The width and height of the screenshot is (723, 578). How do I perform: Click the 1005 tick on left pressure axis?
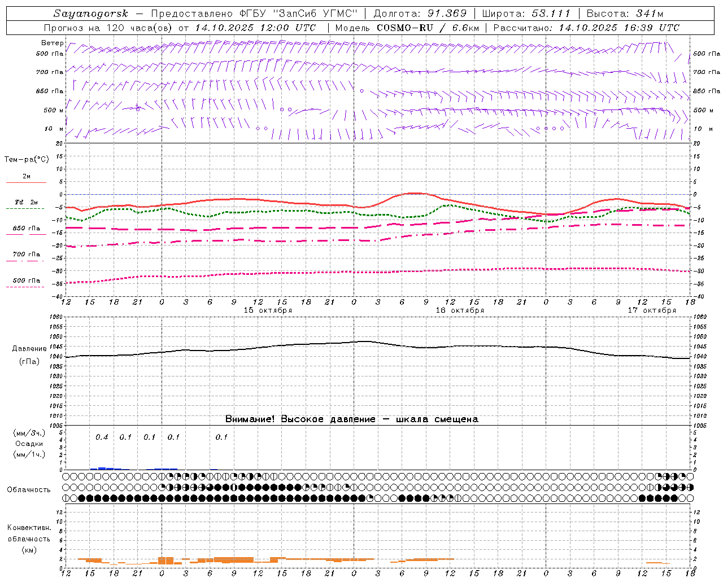point(56,425)
